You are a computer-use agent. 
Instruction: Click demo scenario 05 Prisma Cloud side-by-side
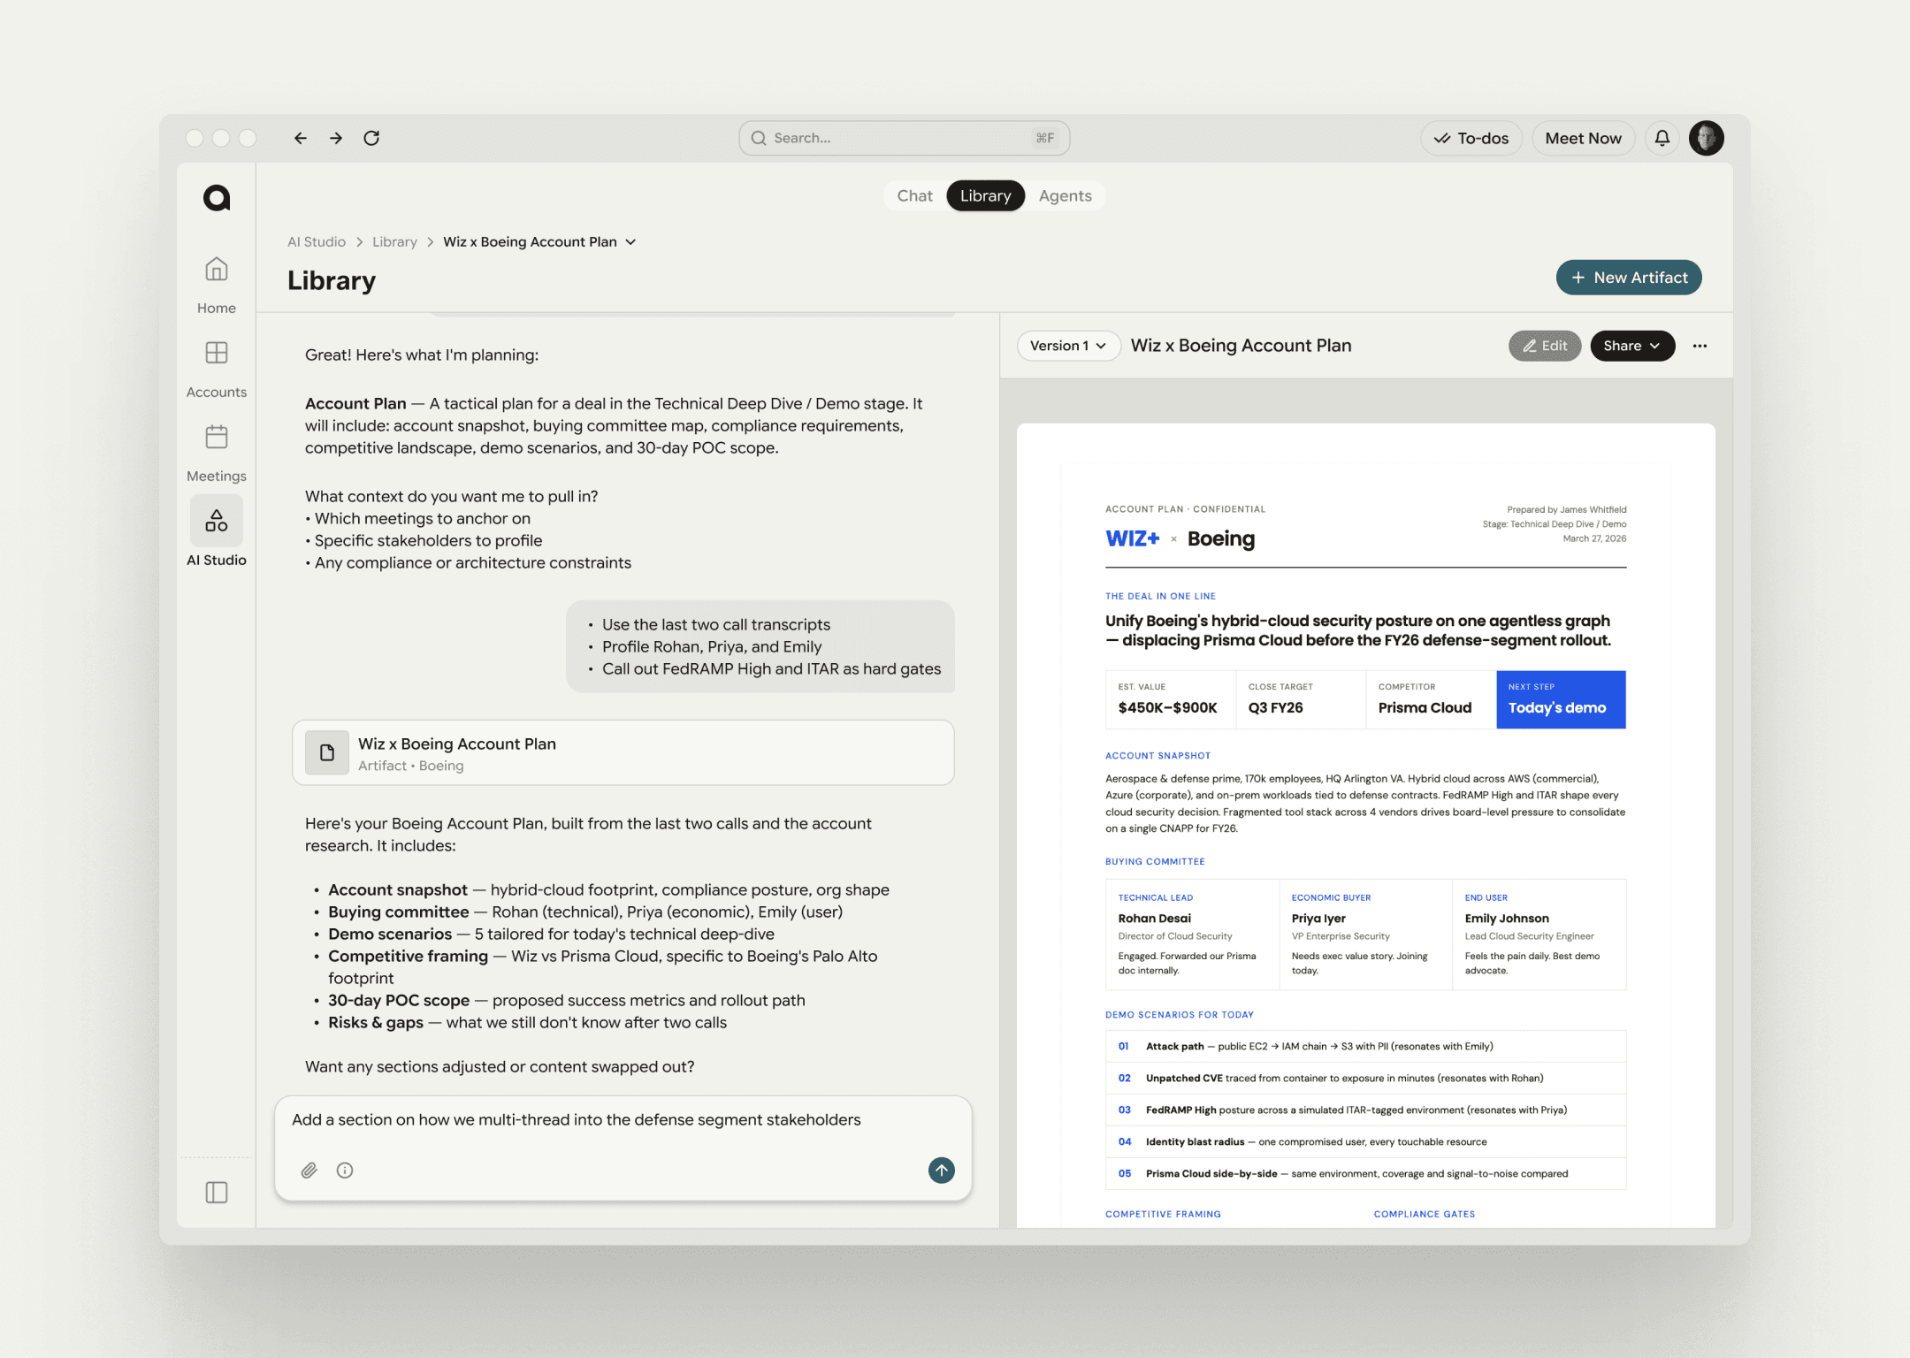[x=1365, y=1174]
